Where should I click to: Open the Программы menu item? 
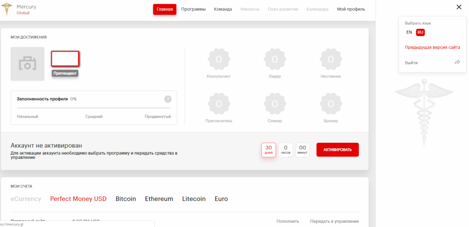[194, 9]
